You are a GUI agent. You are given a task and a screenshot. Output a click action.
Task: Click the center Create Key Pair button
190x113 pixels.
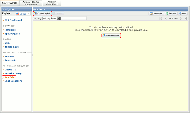click(x=111, y=36)
